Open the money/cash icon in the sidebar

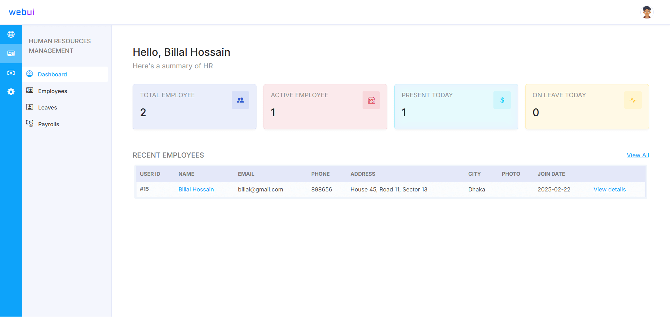tap(11, 73)
